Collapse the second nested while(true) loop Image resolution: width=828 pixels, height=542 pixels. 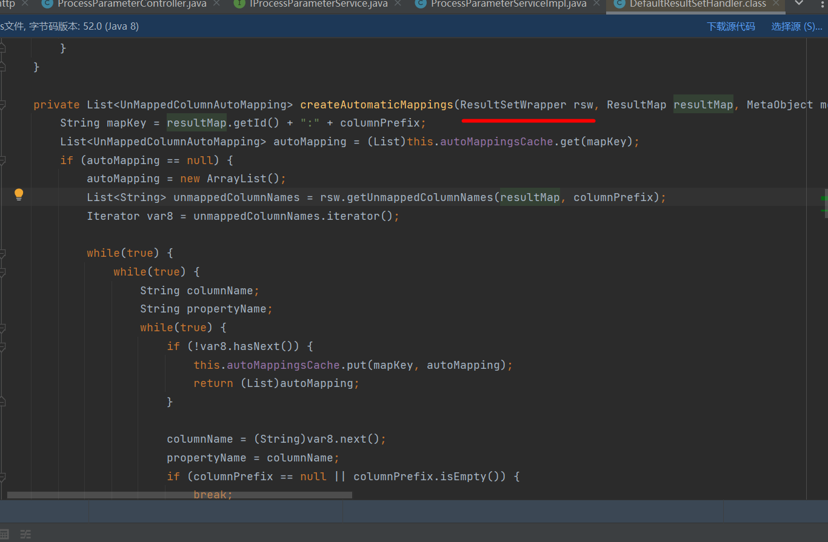coord(2,272)
